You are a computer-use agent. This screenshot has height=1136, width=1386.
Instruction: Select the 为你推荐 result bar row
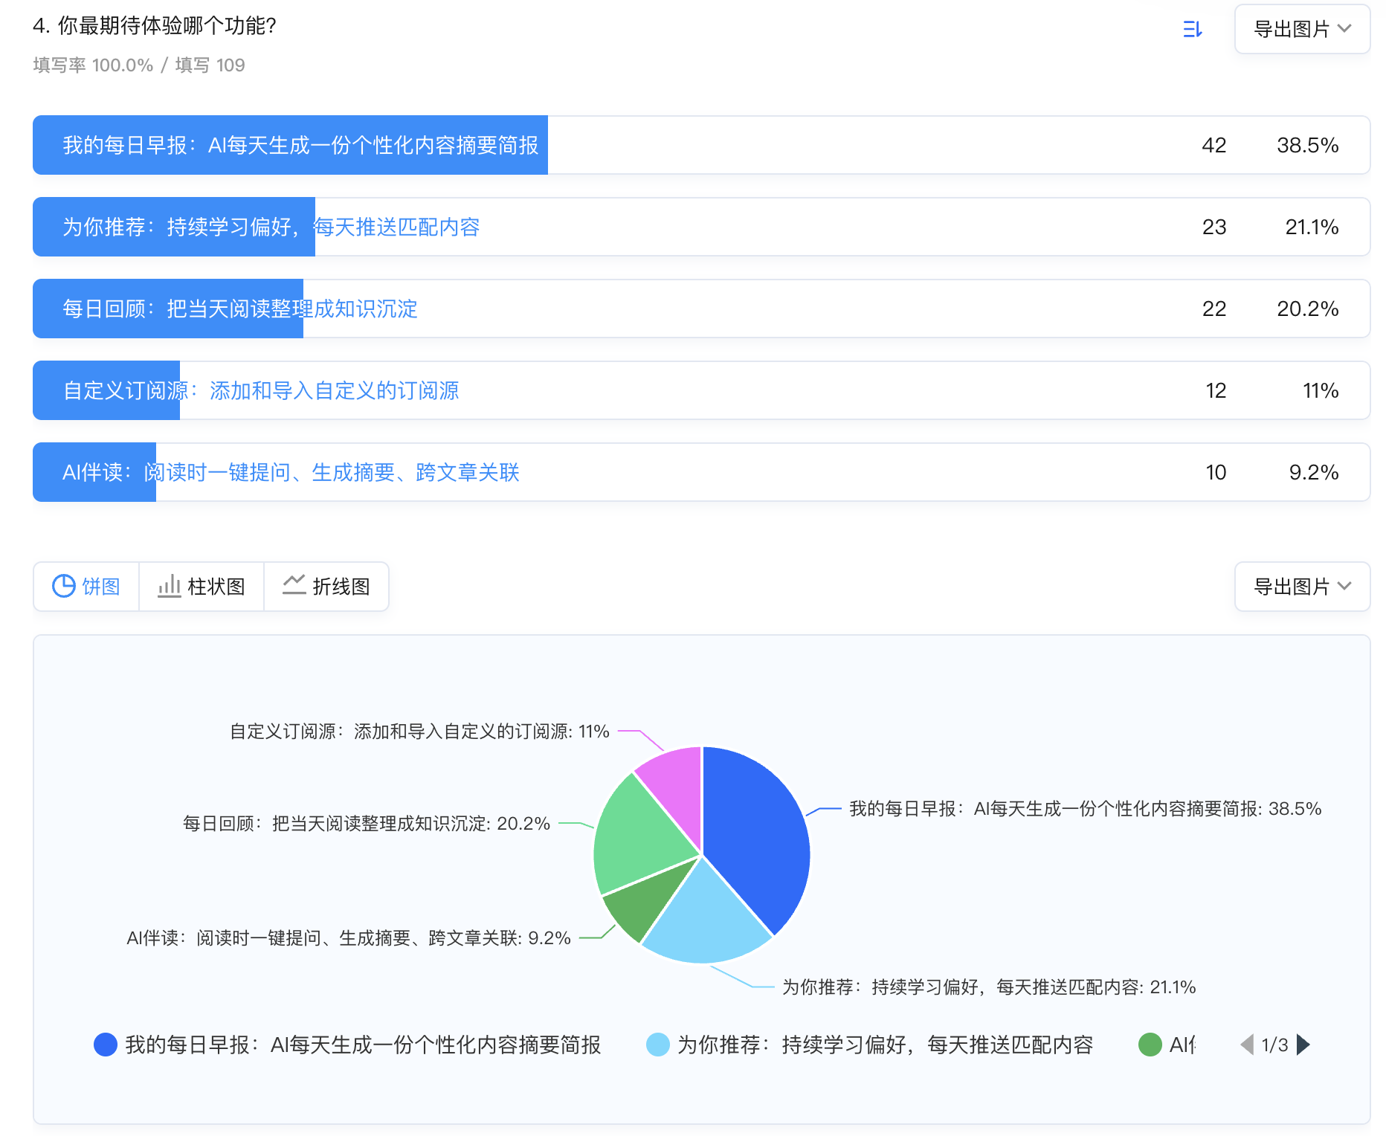pos(700,227)
